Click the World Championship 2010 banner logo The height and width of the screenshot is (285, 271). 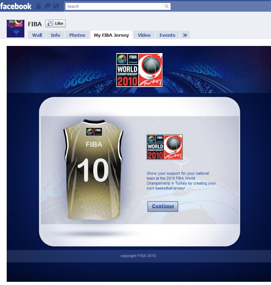pyautogui.click(x=139, y=70)
